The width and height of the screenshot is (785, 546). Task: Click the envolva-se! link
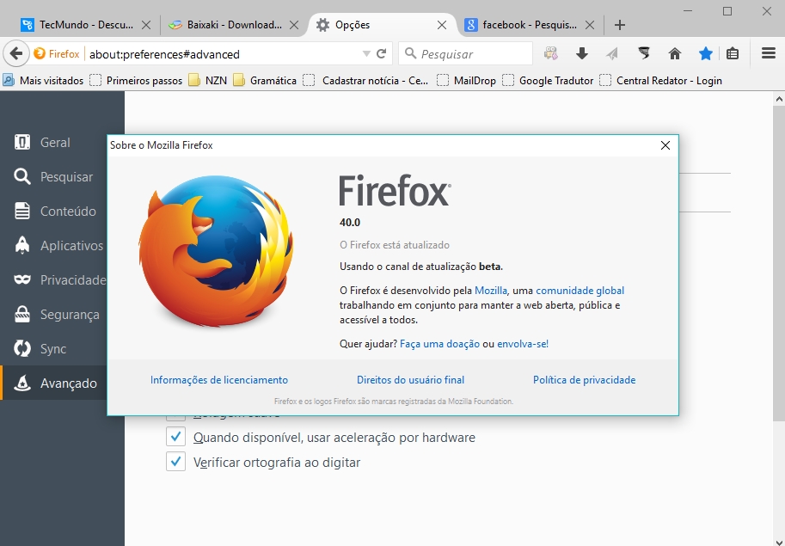(523, 344)
